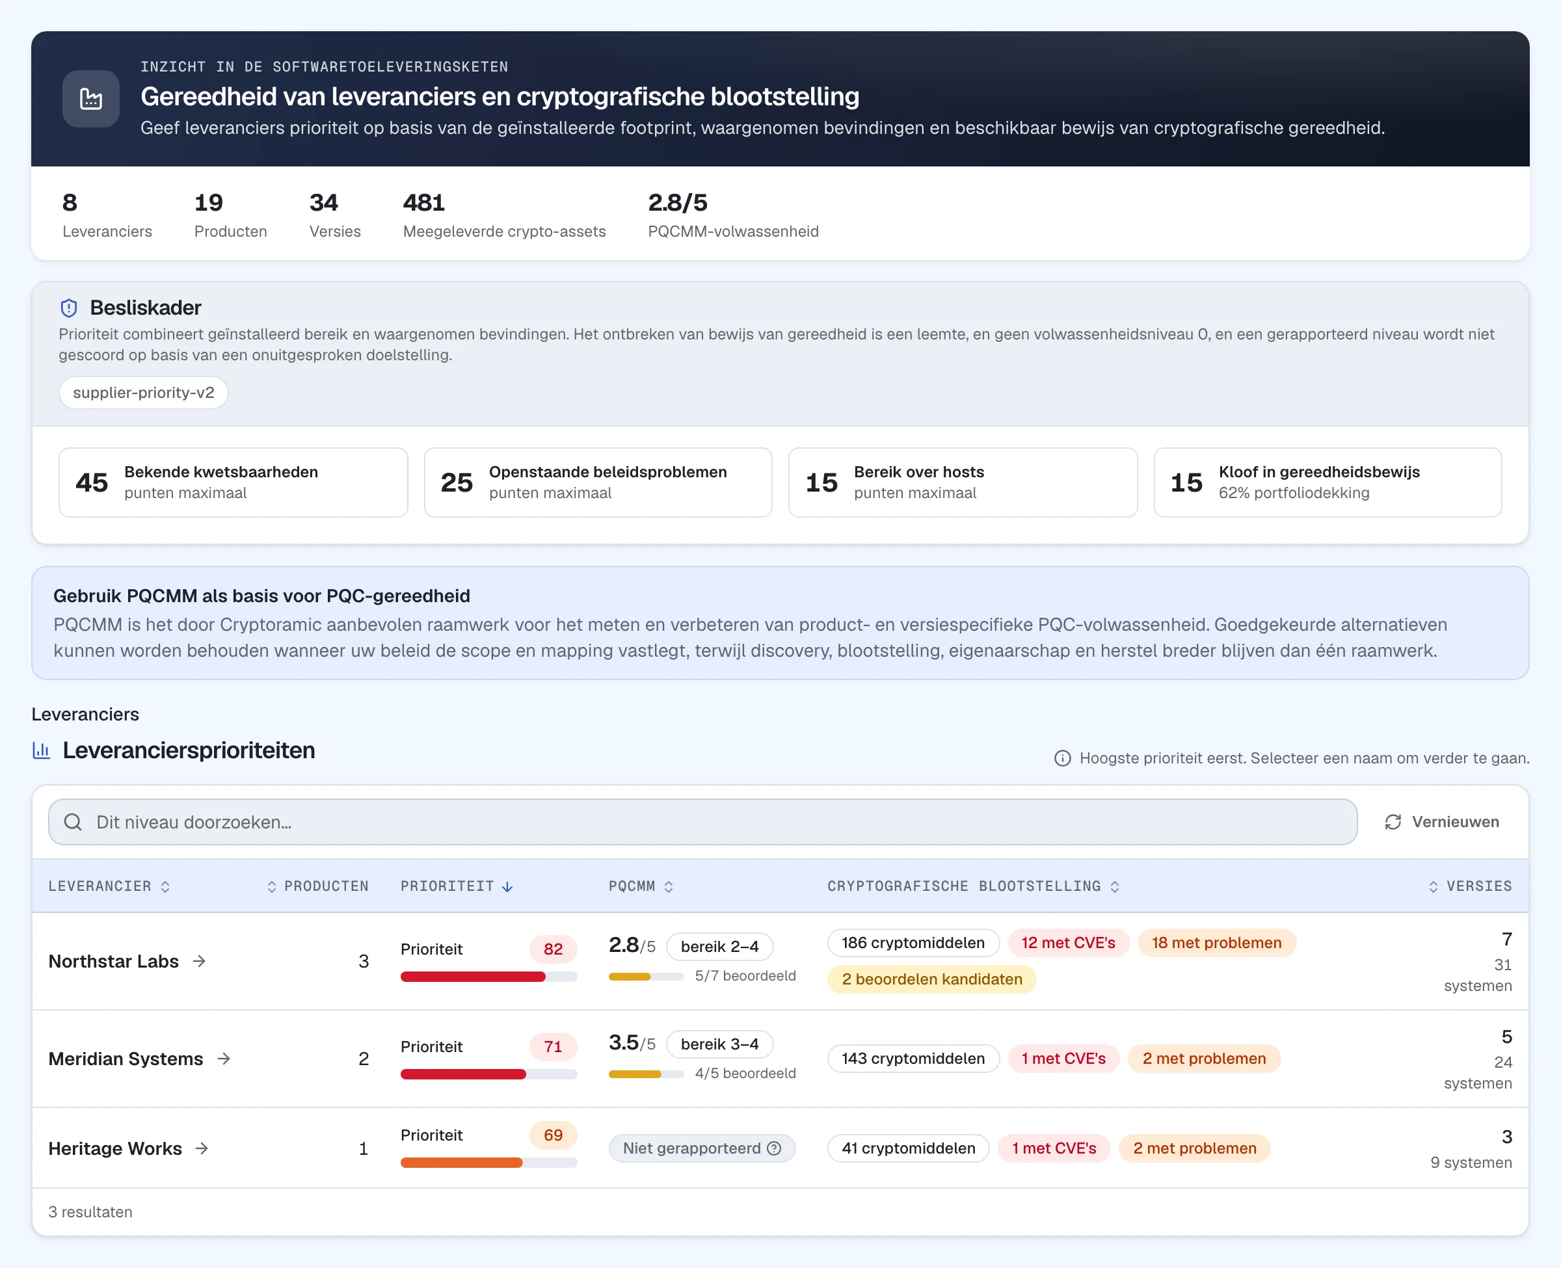Click the info icon before Hoogste prioriteit eerst
Image resolution: width=1561 pixels, height=1268 pixels.
pyautogui.click(x=1063, y=758)
